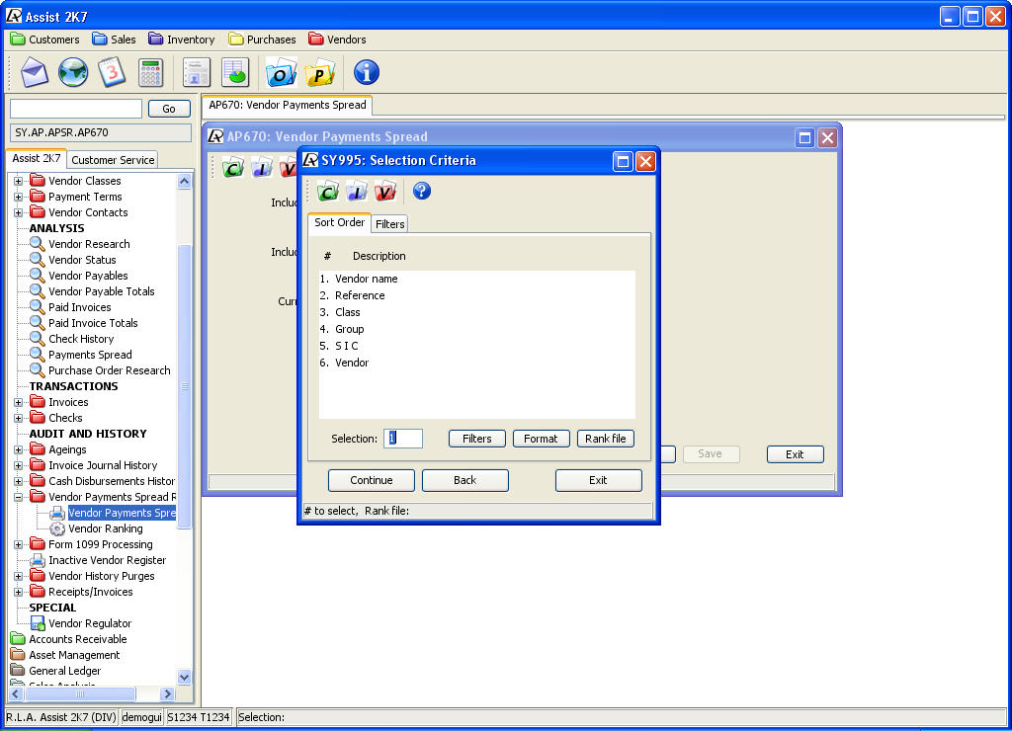Click the yellow P folder icon

click(319, 72)
